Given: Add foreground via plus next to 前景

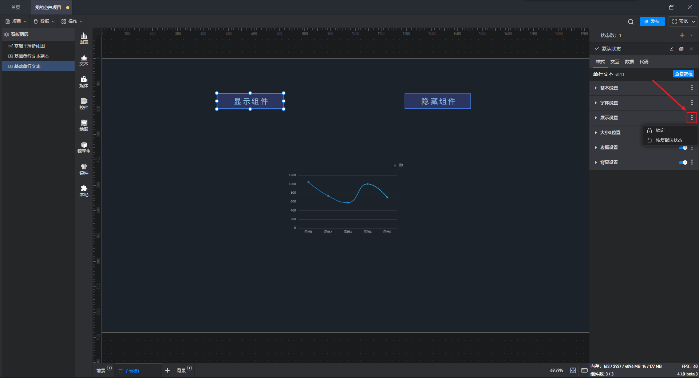Looking at the screenshot, I should (x=109, y=368).
